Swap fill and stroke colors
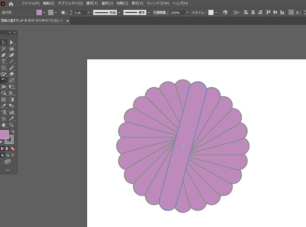This screenshot has width=306, height=227. pyautogui.click(x=13, y=132)
